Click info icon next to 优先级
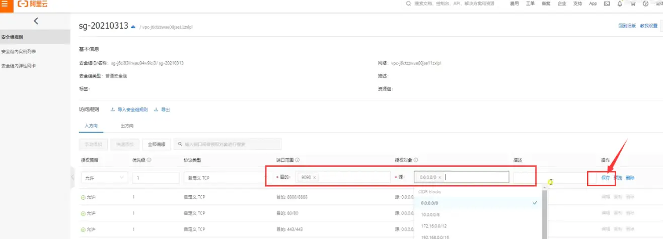The height and width of the screenshot is (239, 663). pyautogui.click(x=149, y=161)
